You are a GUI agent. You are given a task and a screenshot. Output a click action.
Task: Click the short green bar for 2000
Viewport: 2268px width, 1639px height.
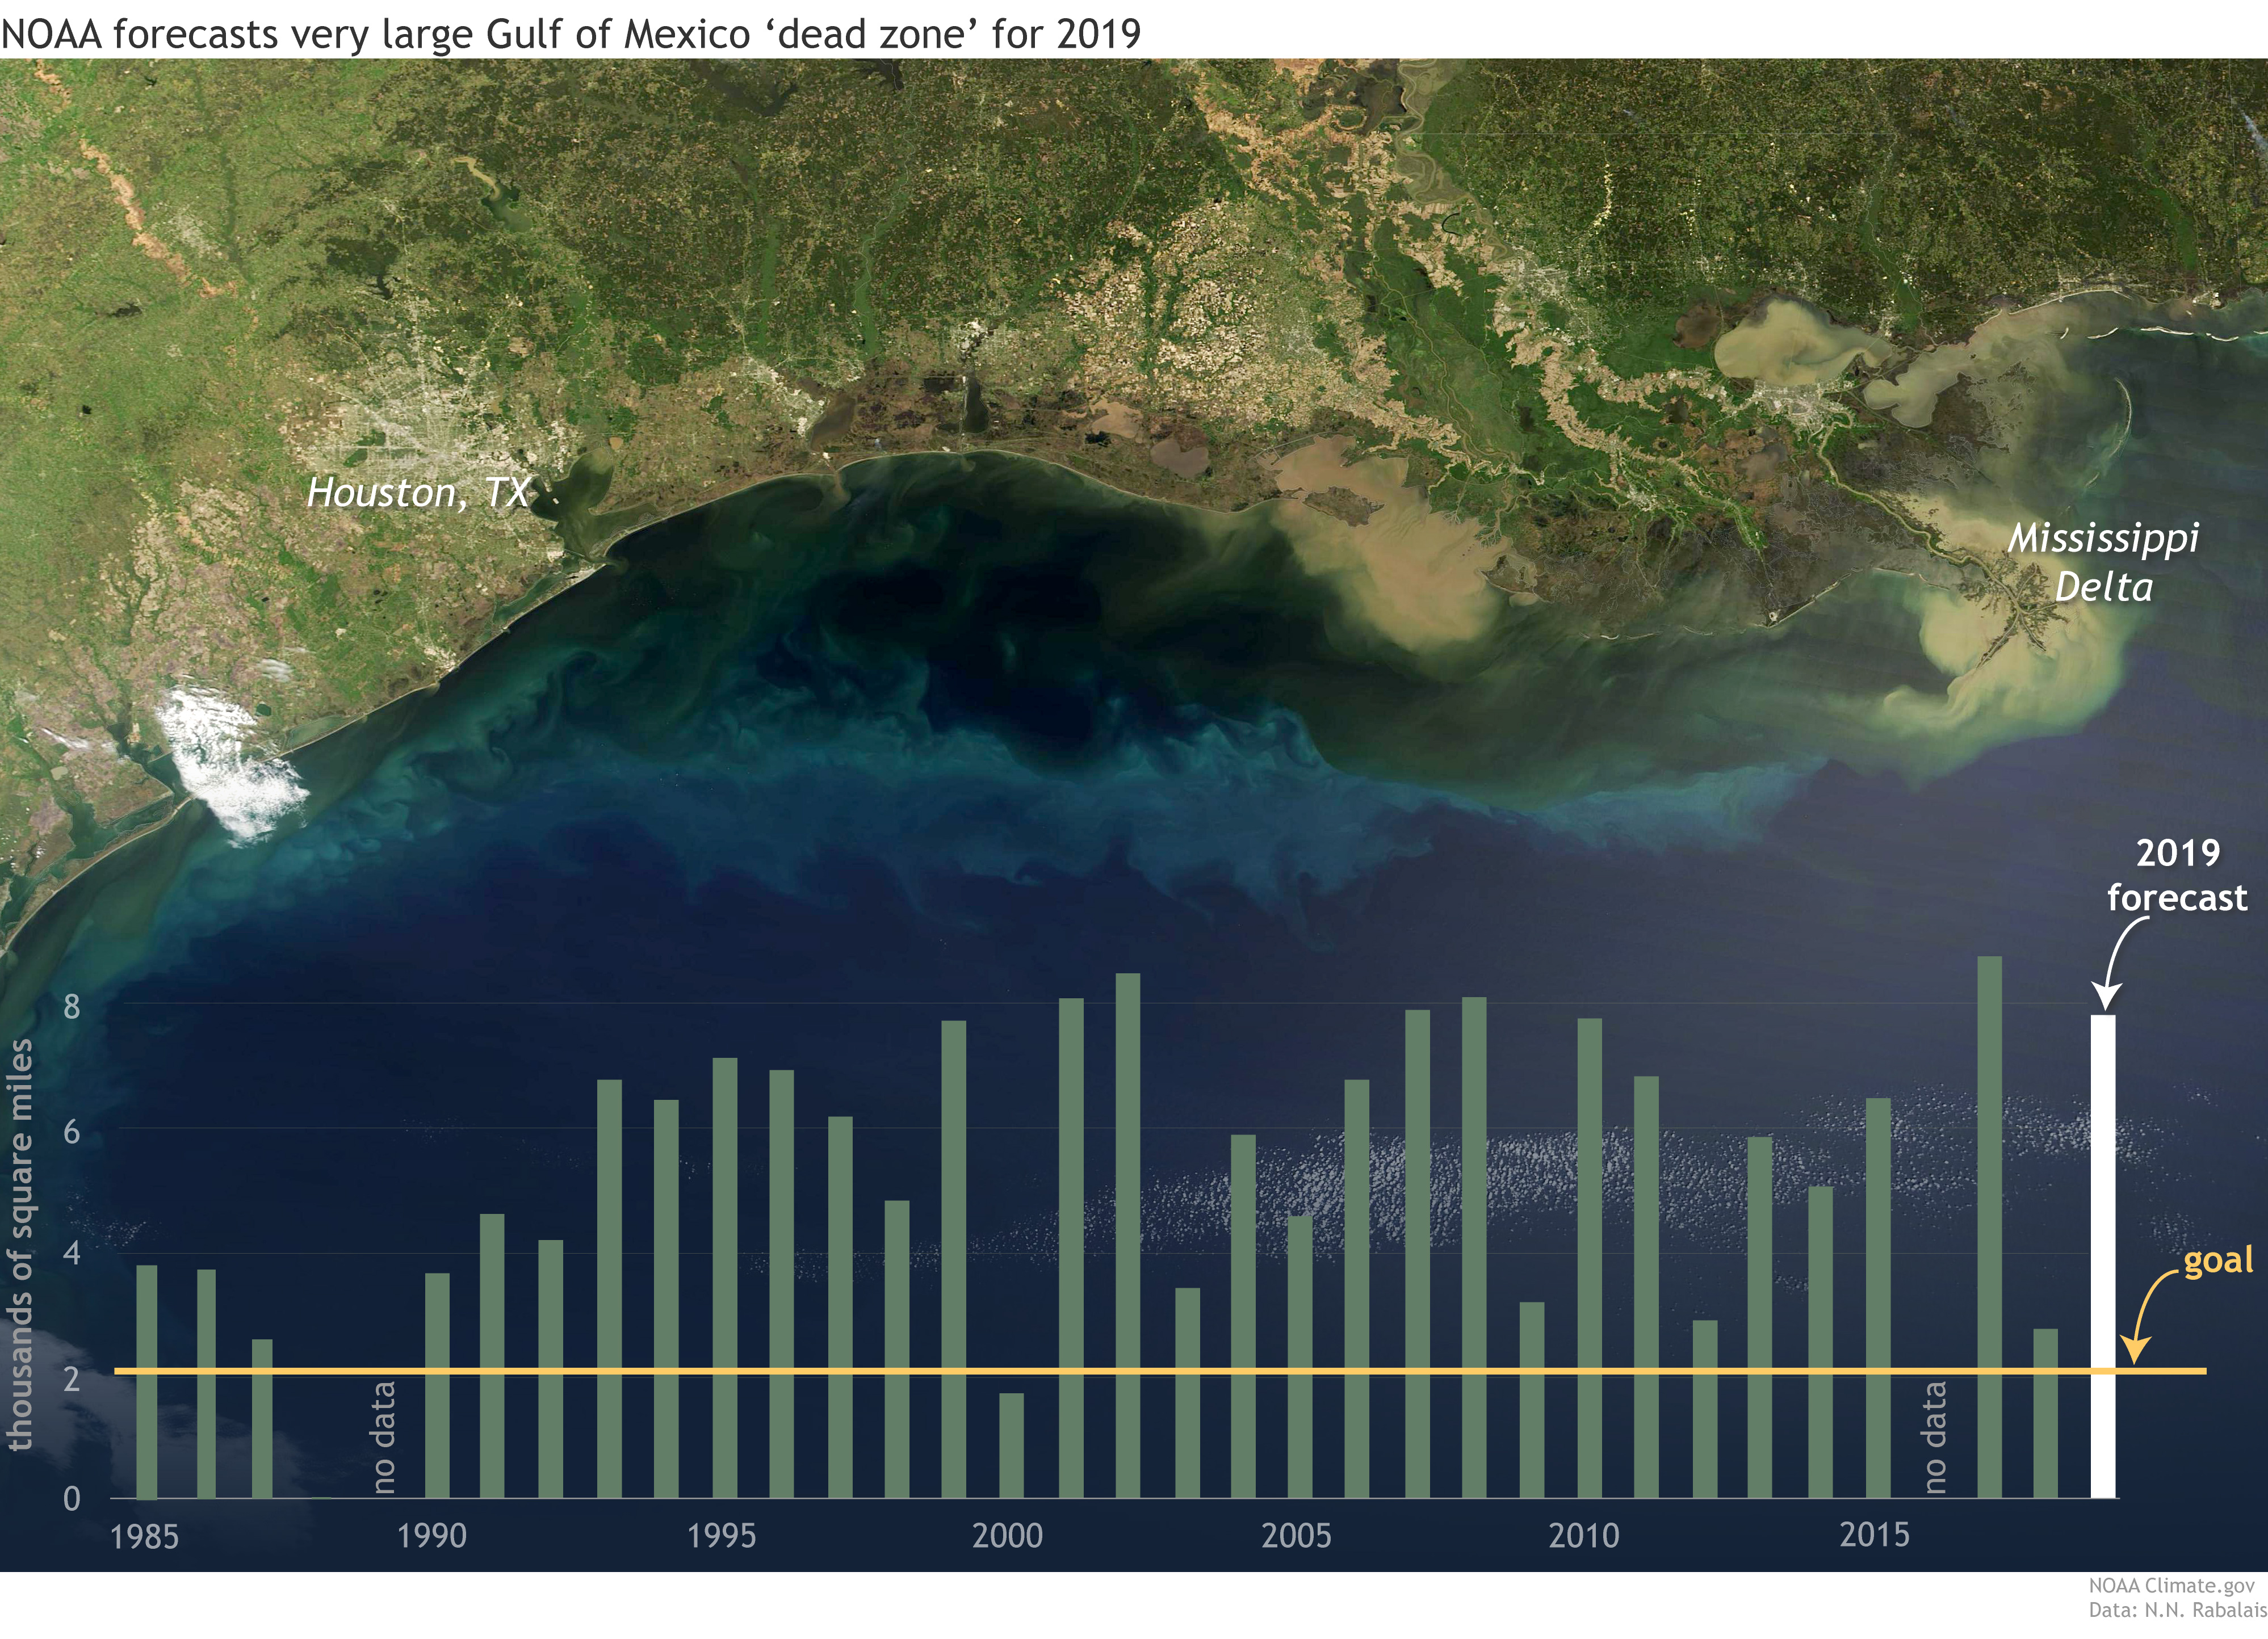pyautogui.click(x=1011, y=1445)
